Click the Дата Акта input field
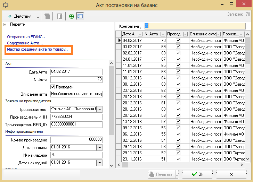 click(76, 72)
